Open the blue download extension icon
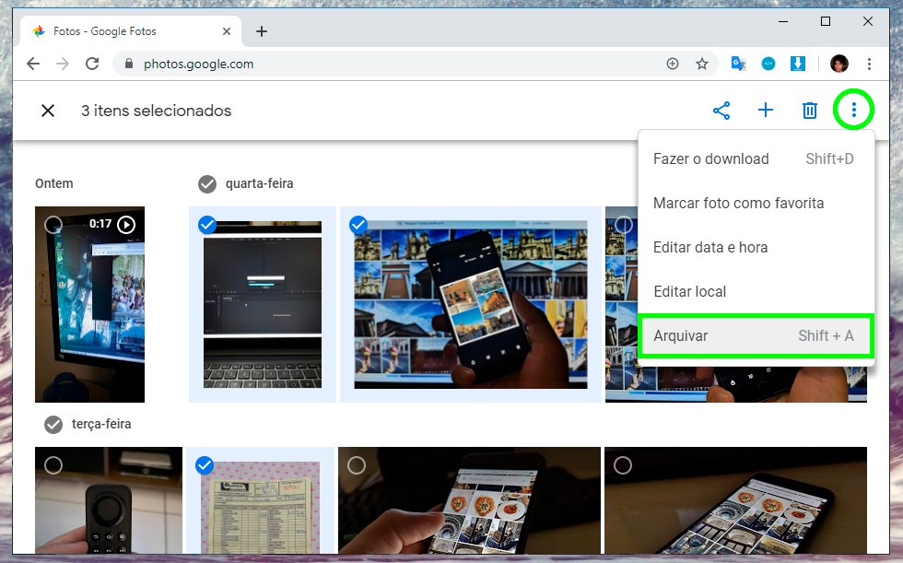Screen dimensions: 903x563 click(798, 64)
